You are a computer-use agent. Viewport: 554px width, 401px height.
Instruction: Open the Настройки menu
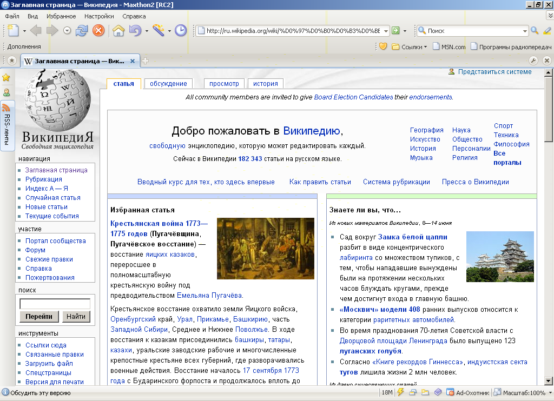point(99,16)
